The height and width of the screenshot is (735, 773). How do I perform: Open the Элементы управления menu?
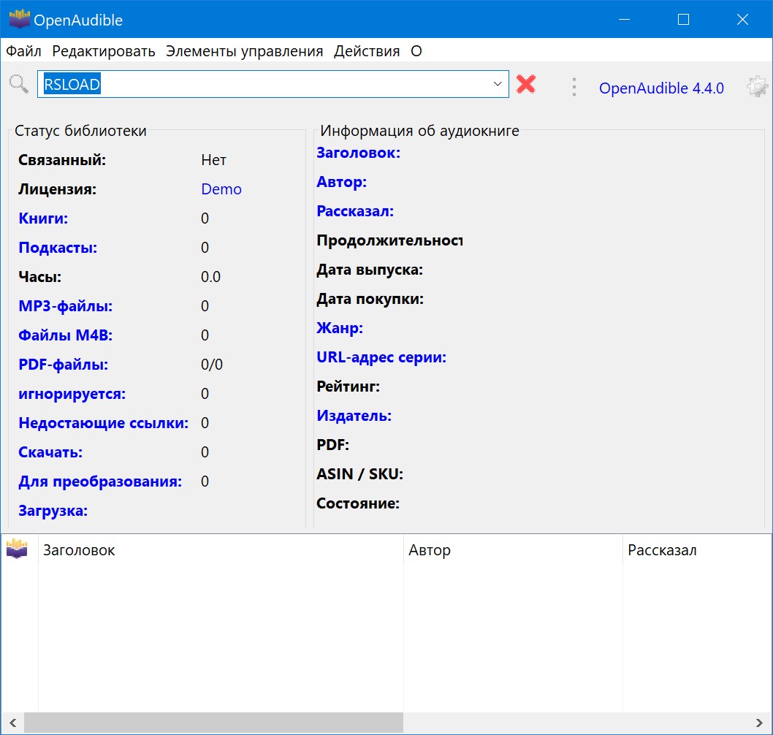click(245, 51)
